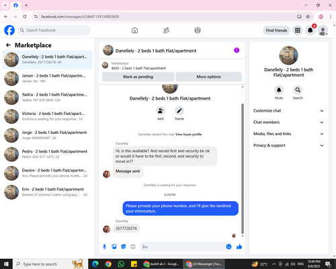Screen dimensions: 336x269
Task: Click the Add people icon
Action: [x=161, y=111]
